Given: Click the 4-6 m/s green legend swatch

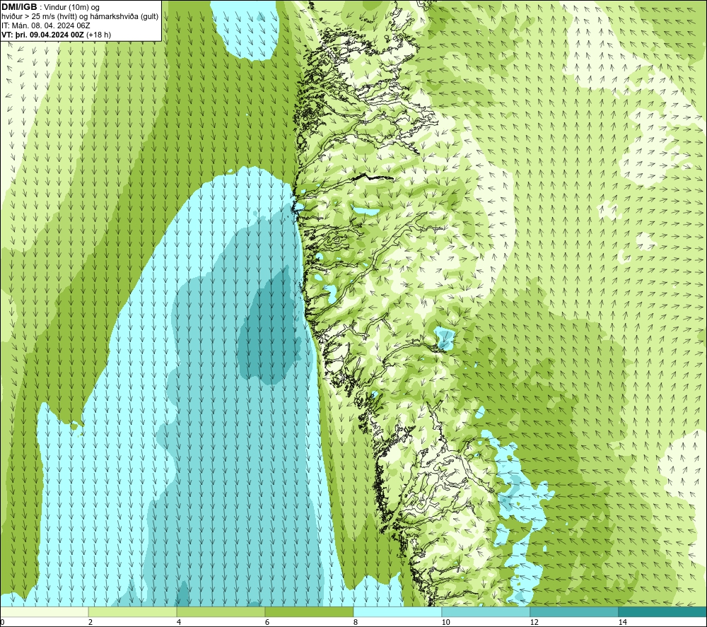Looking at the screenshot, I should pos(221,612).
